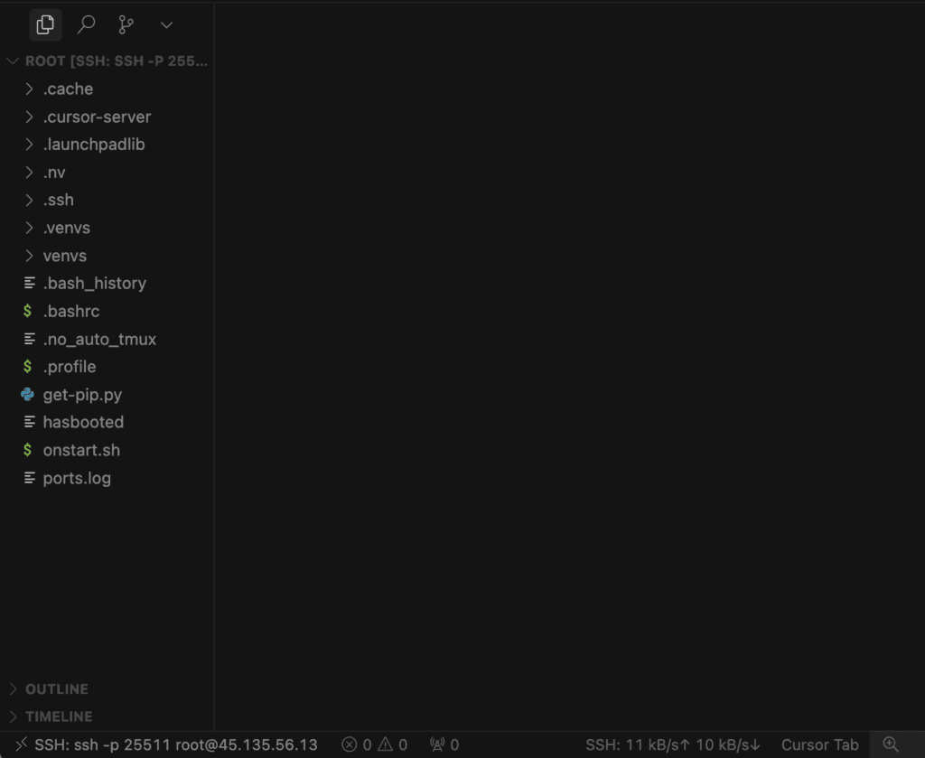Click the SSH network speed indicator
This screenshot has height=758, width=925.
[673, 744]
